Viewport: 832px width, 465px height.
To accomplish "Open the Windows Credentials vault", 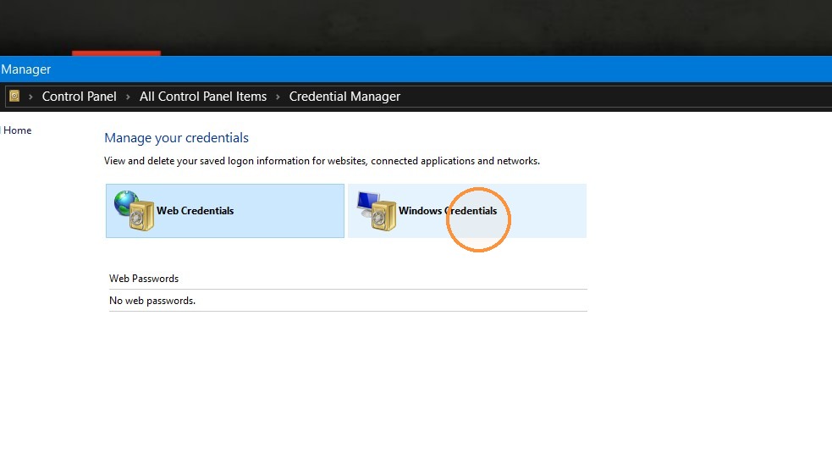I will tap(467, 211).
